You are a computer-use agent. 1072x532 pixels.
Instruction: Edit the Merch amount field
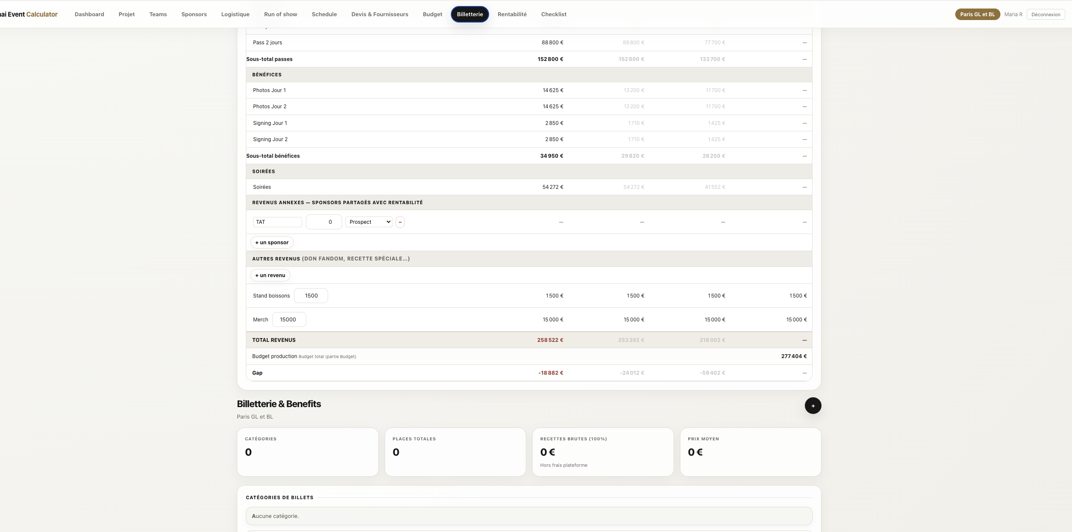pos(289,320)
